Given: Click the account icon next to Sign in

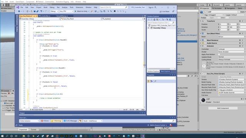Looking at the screenshot, I should (x=155, y=7).
